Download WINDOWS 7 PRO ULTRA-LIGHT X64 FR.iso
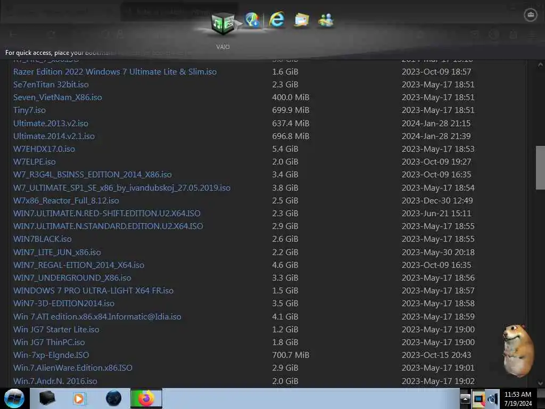545x409 pixels. [x=94, y=290]
